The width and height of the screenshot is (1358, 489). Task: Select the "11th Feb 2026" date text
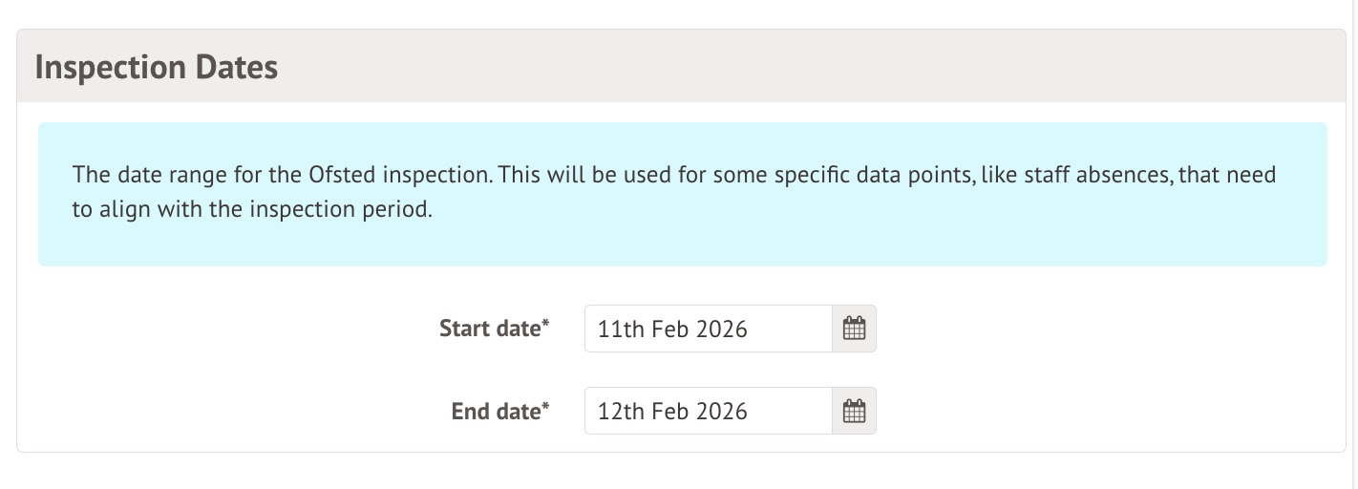pos(672,330)
